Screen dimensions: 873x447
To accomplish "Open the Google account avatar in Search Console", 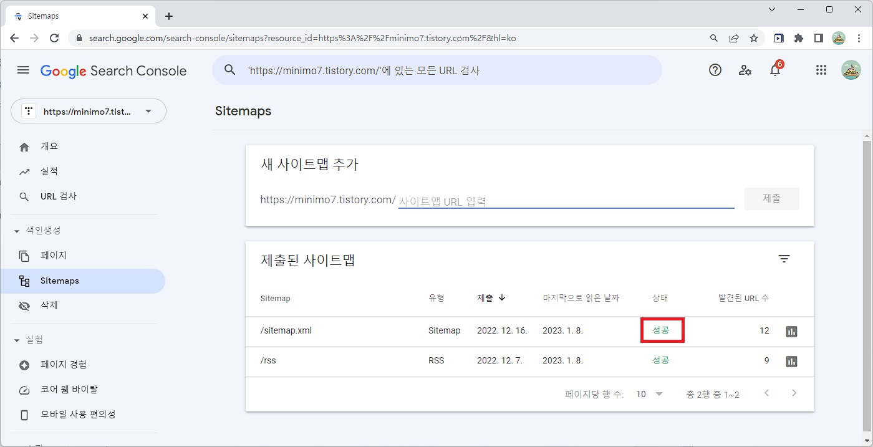I will coord(851,70).
